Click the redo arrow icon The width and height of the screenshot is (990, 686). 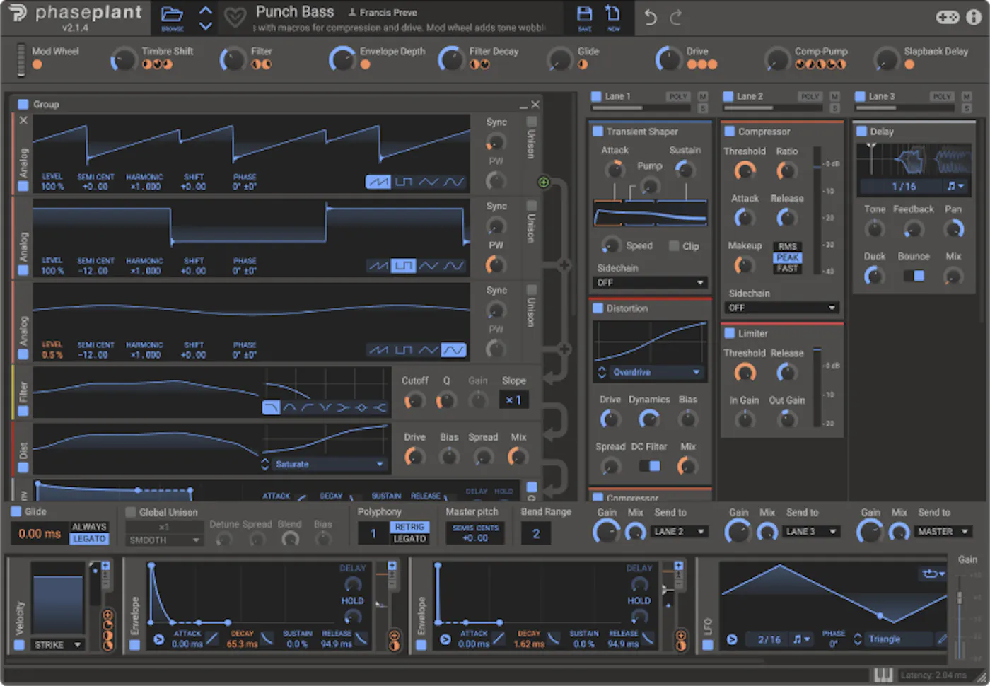coord(676,18)
